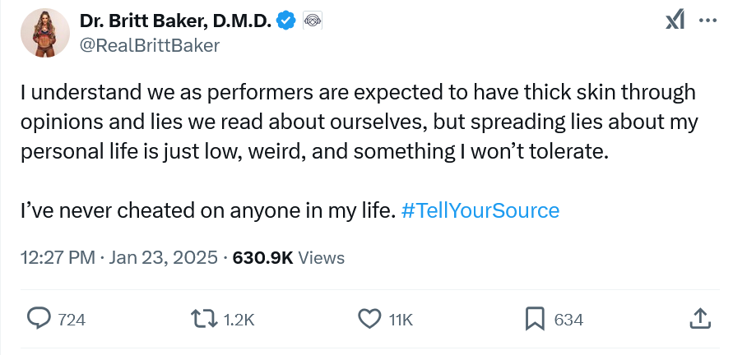Click the Dr. Britt Baker, D.M.D. name
Screen dimensions: 733x355
click(x=176, y=21)
